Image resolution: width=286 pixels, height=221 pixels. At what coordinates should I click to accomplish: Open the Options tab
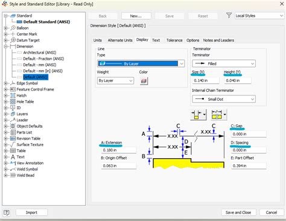click(192, 40)
